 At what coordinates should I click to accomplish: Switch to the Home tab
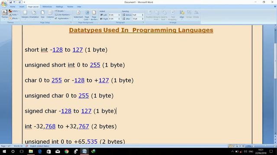click(13, 7)
